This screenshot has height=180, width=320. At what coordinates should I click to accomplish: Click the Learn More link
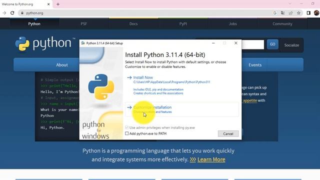click(211, 159)
